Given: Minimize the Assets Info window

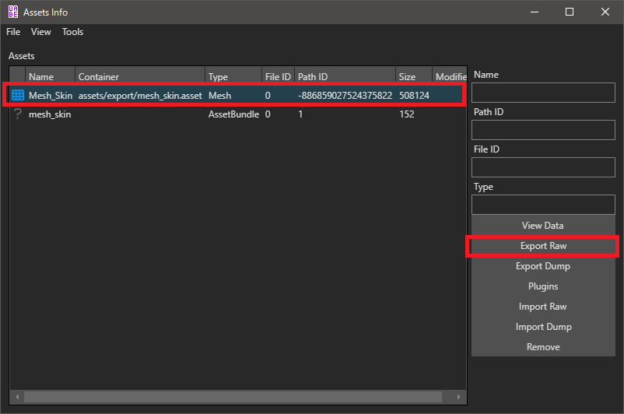Looking at the screenshot, I should point(535,12).
